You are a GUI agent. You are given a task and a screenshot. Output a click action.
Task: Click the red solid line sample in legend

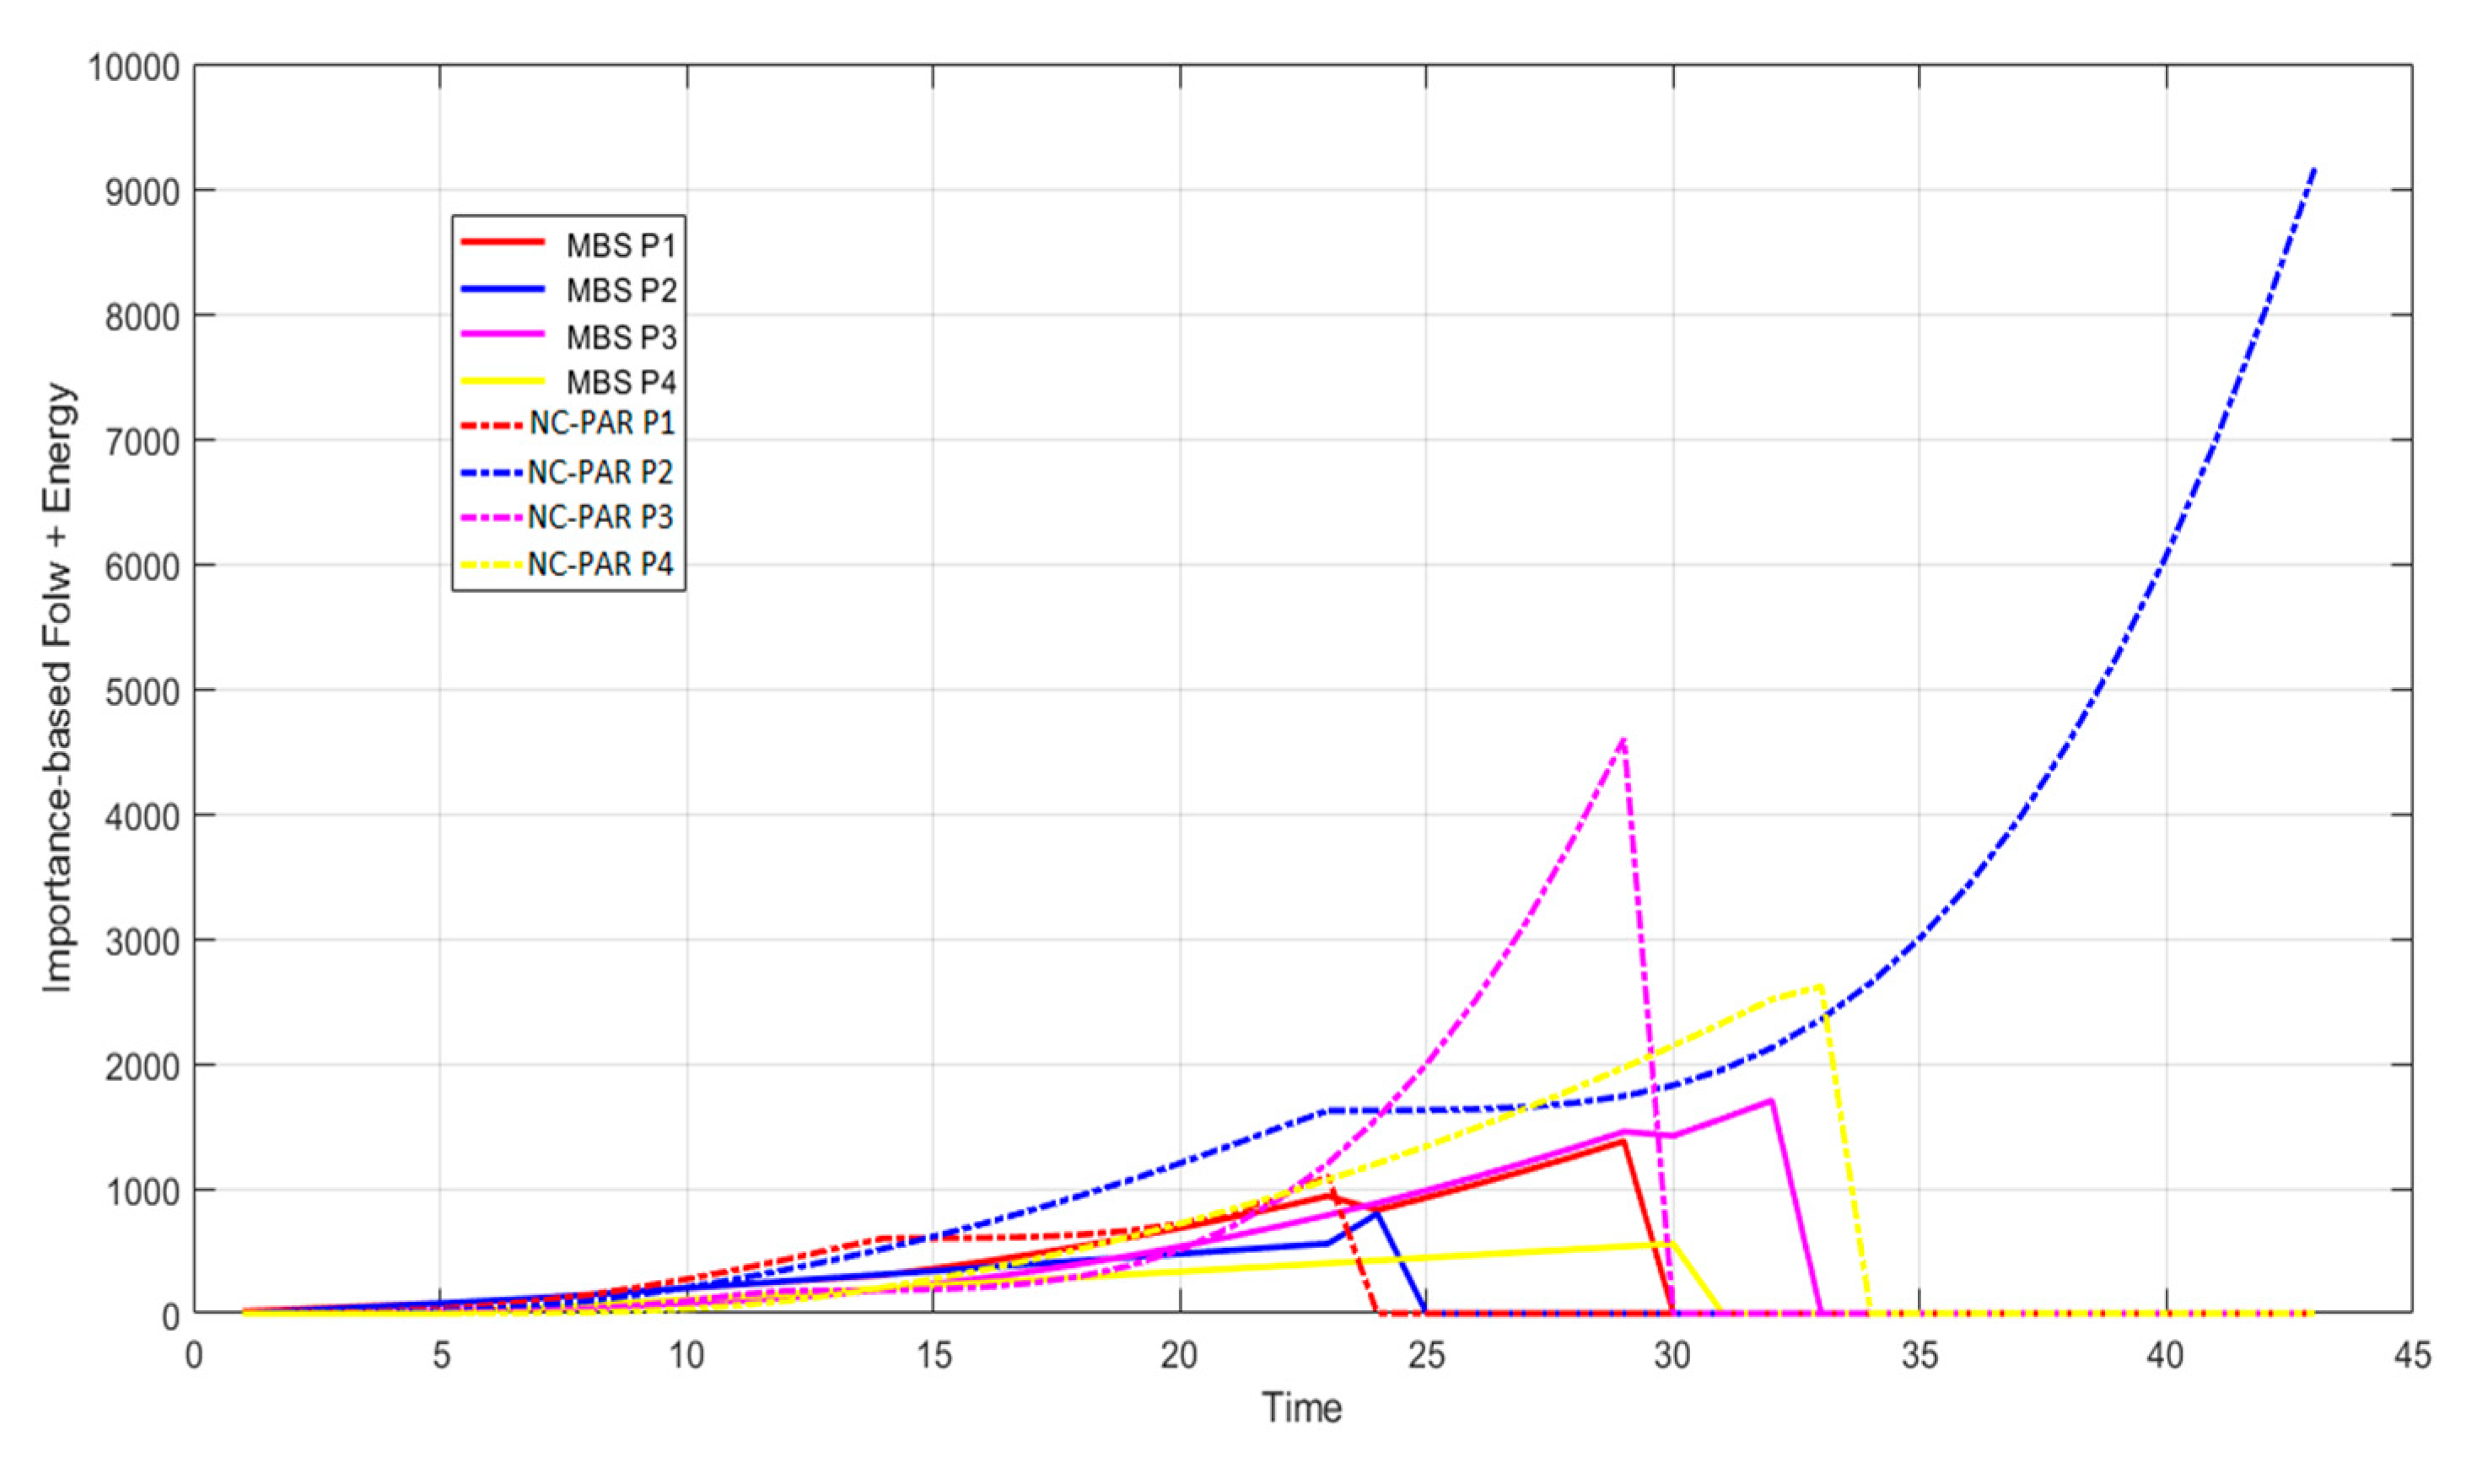502,241
